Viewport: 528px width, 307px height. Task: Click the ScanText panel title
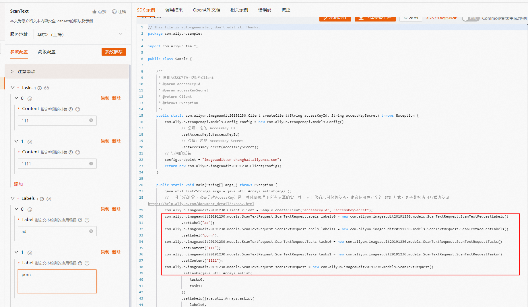[x=20, y=11]
